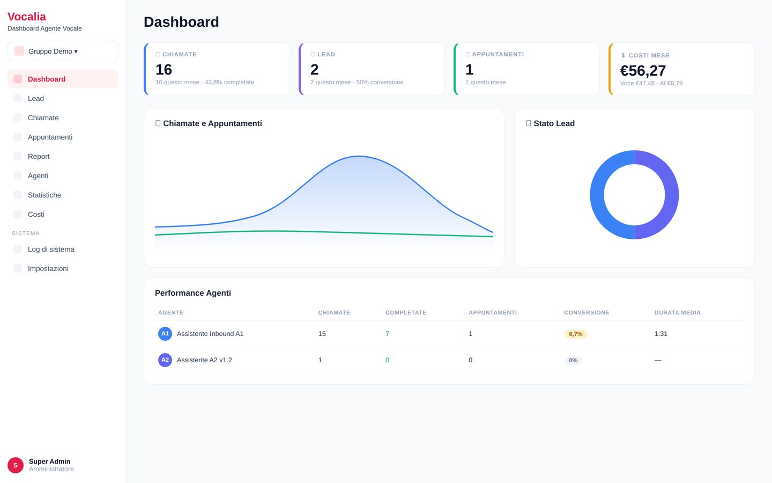
Task: Click the icon beside Appuntamenti menu item
Action: 18,137
